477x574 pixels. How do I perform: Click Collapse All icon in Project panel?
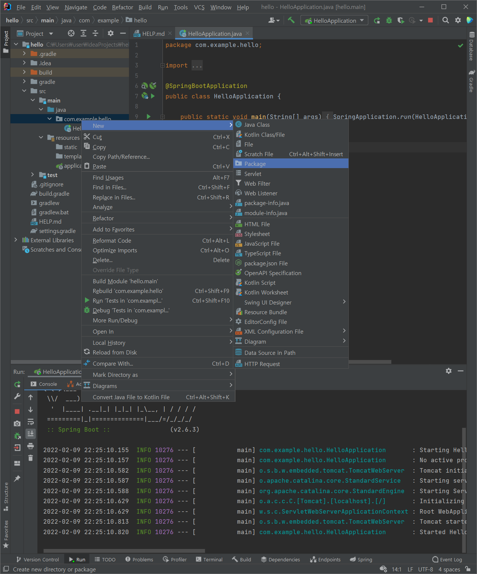(95, 34)
